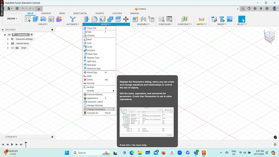Open the notifications bell icon
279x157 pixels.
pos(261,9)
